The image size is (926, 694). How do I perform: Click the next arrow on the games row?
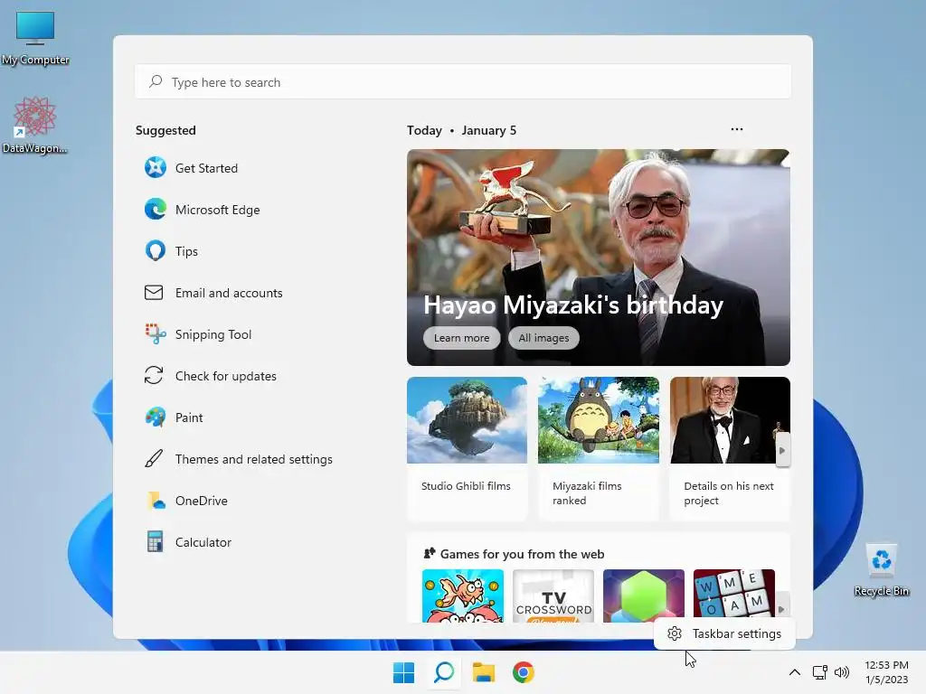[781, 608]
